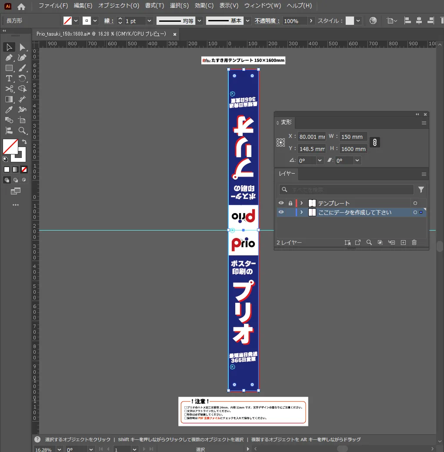This screenshot has width=444, height=452.
Task: Click the Horizontal Align Left icon
Action: point(407,20)
